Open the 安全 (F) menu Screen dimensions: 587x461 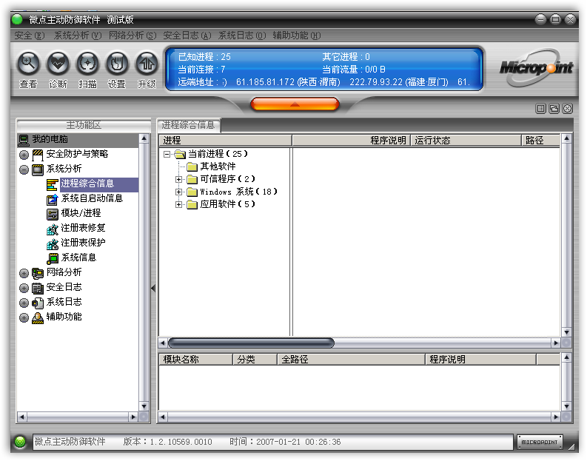[x=30, y=36]
